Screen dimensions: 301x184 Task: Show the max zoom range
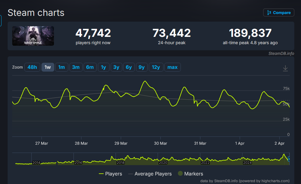(172, 67)
